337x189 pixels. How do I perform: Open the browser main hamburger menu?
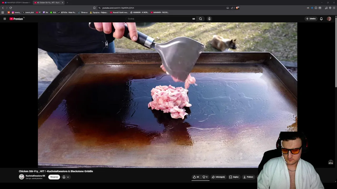(334, 8)
